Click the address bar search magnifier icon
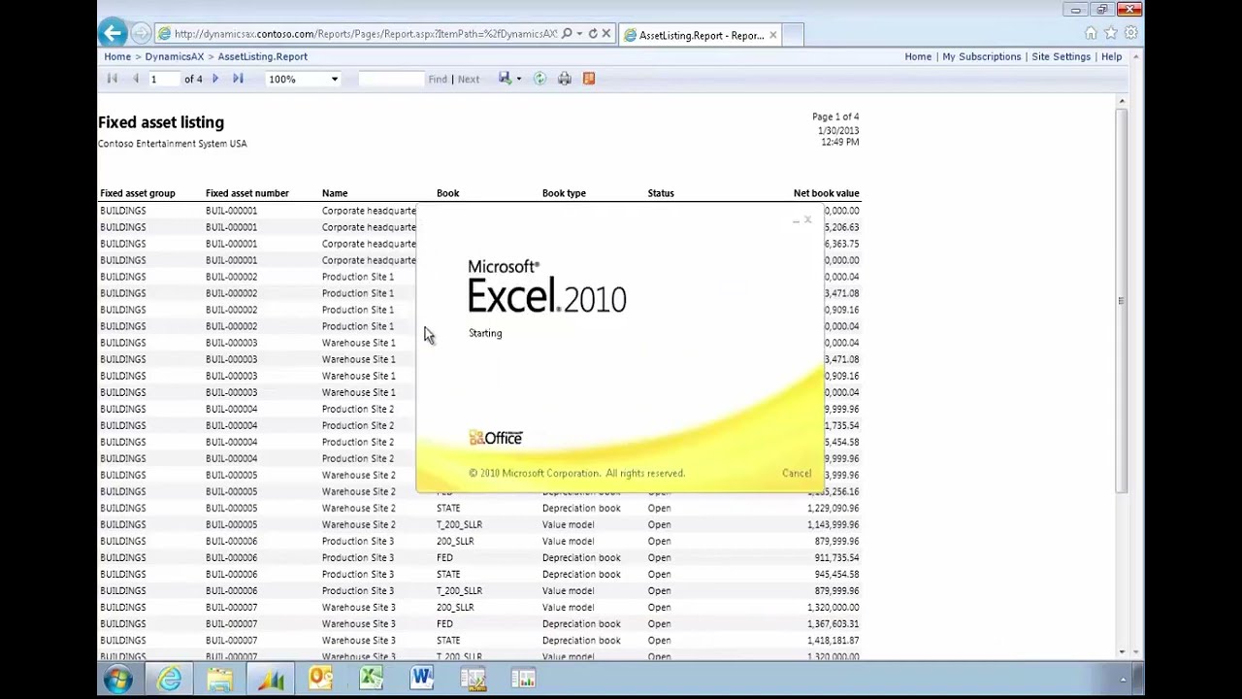1242x699 pixels. click(x=567, y=34)
